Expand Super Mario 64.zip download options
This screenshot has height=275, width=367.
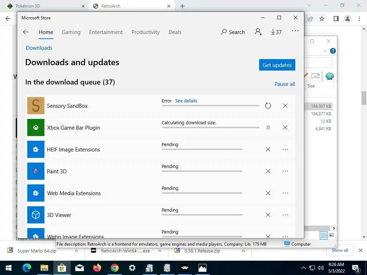click(76, 251)
